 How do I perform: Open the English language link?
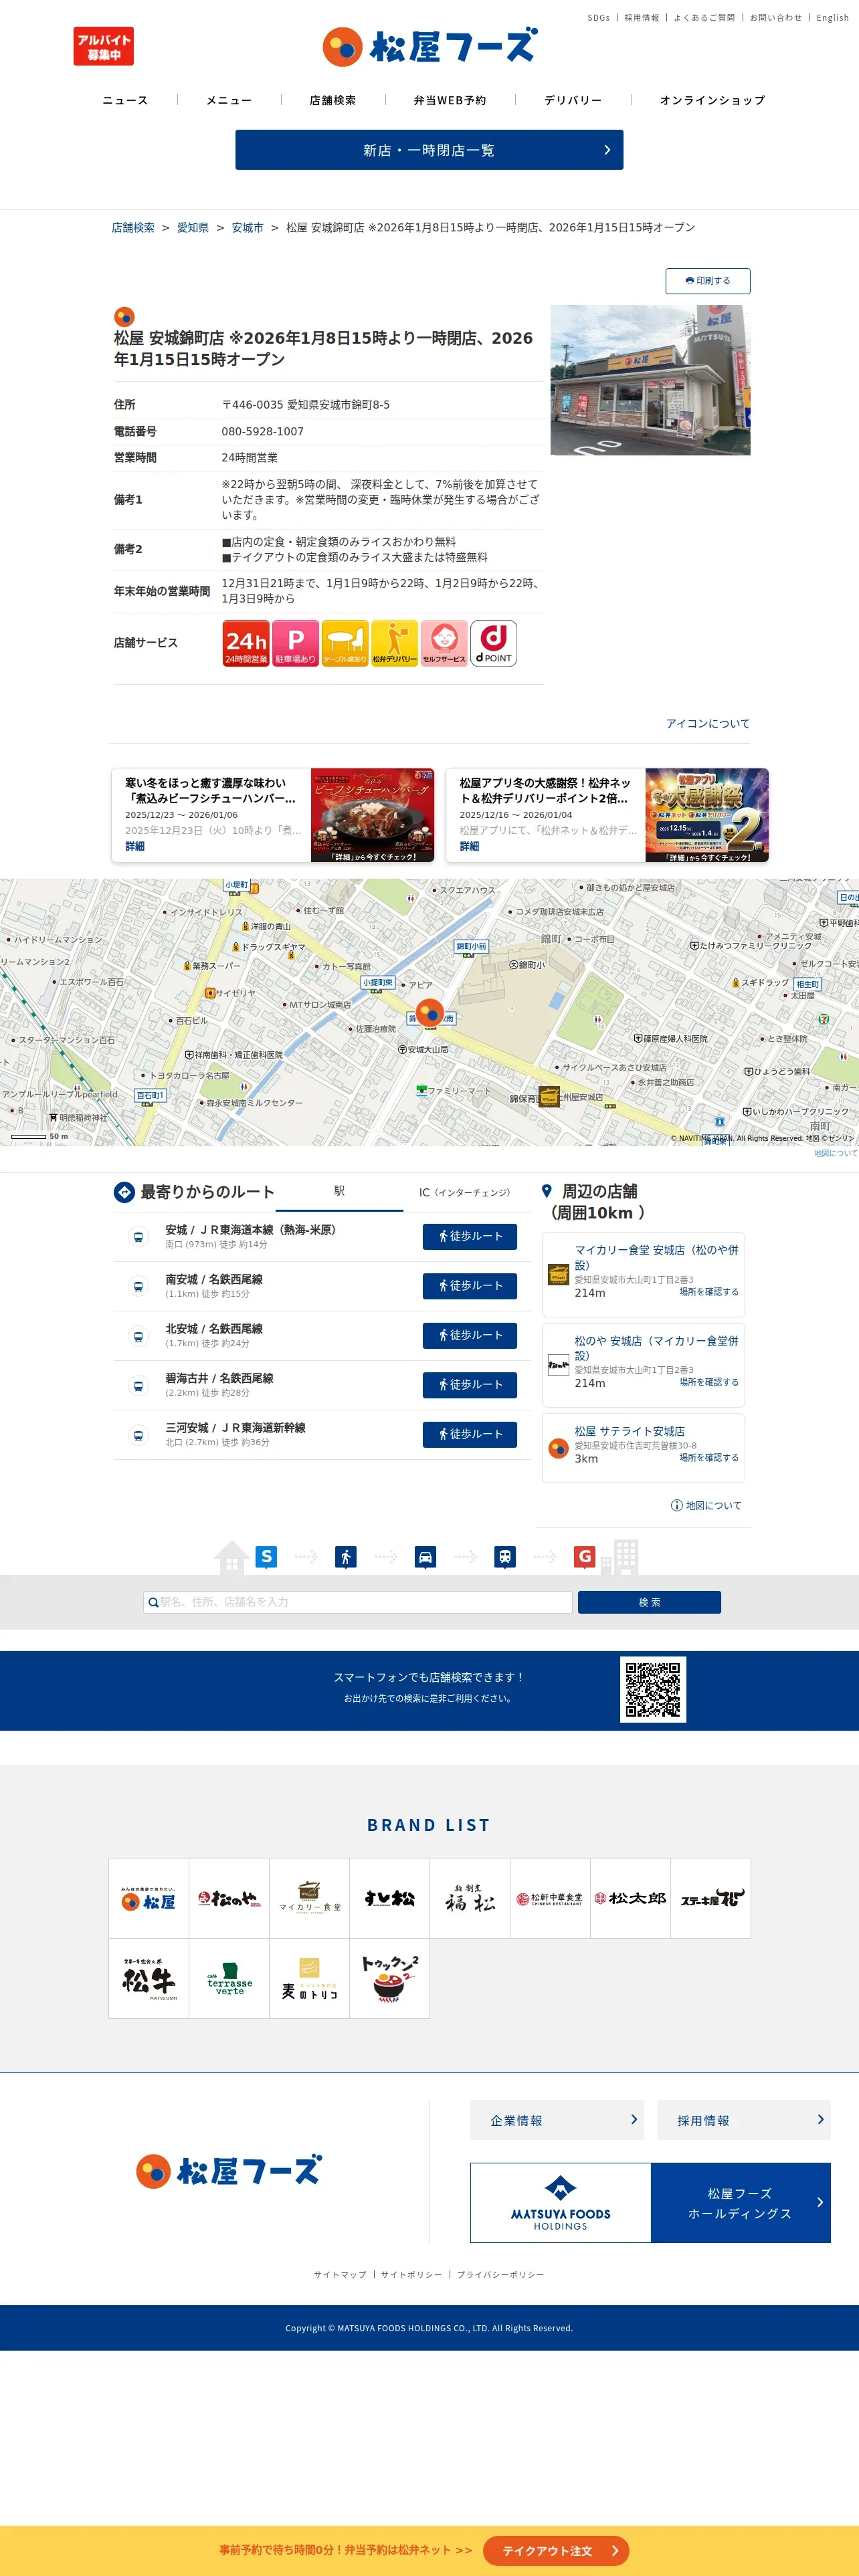tap(832, 18)
